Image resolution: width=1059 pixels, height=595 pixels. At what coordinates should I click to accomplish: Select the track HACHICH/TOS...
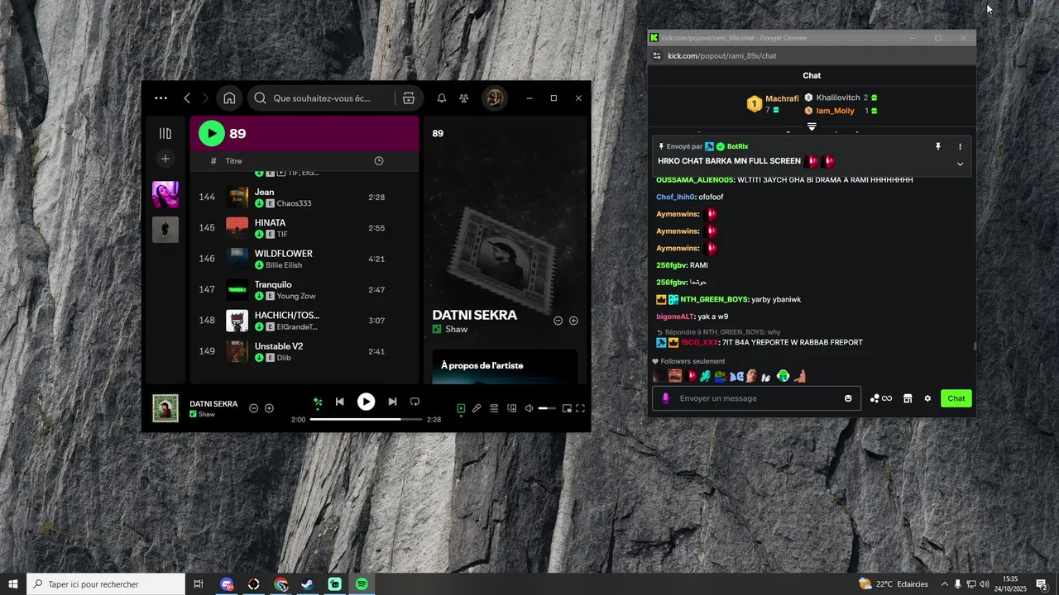tap(304, 321)
